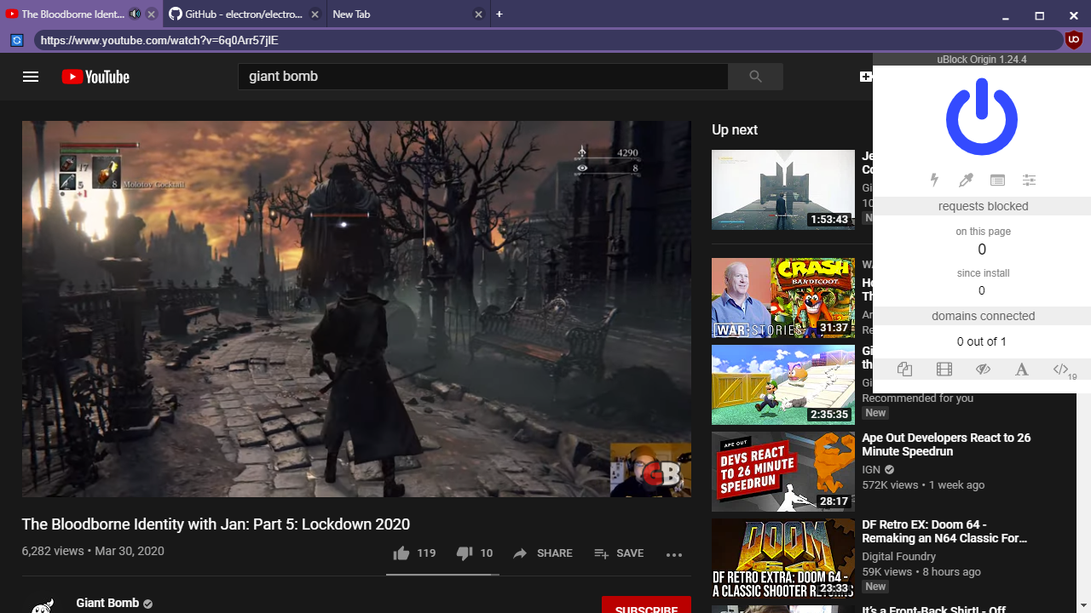Open the Crash Bandicoot War Stories thumbnail

click(783, 298)
